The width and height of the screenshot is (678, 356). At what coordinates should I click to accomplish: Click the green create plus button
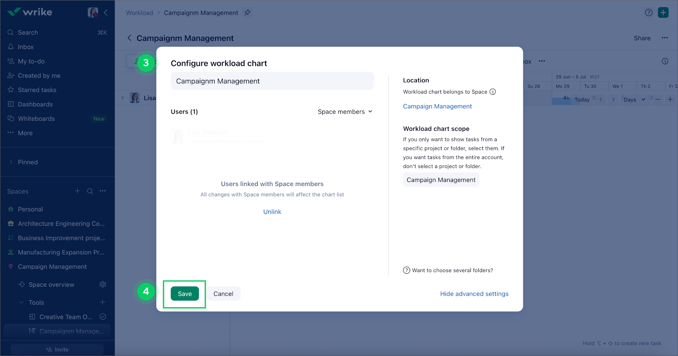point(663,12)
